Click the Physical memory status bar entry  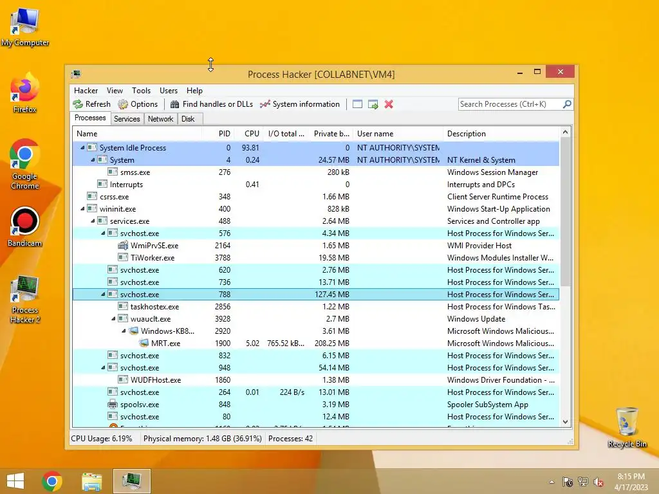tap(203, 439)
